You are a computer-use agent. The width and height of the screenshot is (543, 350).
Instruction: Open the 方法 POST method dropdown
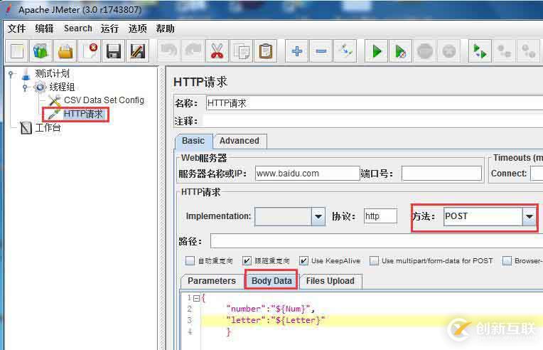[x=529, y=216]
